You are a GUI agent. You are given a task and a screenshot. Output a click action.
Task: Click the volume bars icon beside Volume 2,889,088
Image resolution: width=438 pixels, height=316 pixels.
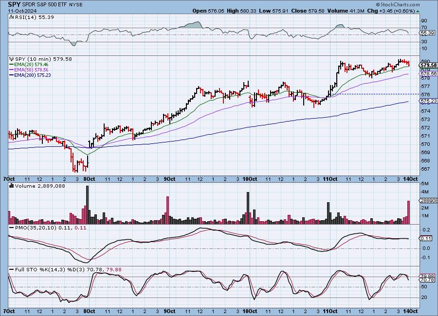pyautogui.click(x=12, y=186)
